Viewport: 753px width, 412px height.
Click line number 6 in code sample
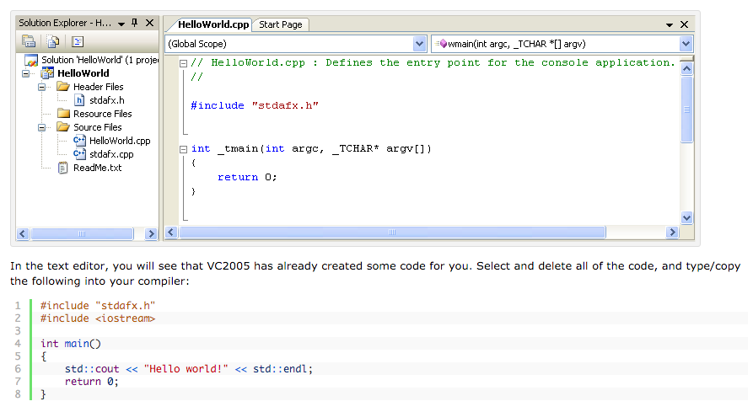point(18,369)
